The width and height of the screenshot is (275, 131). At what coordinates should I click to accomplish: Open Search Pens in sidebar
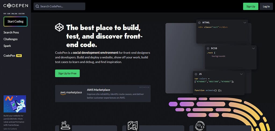pyautogui.click(x=11, y=32)
